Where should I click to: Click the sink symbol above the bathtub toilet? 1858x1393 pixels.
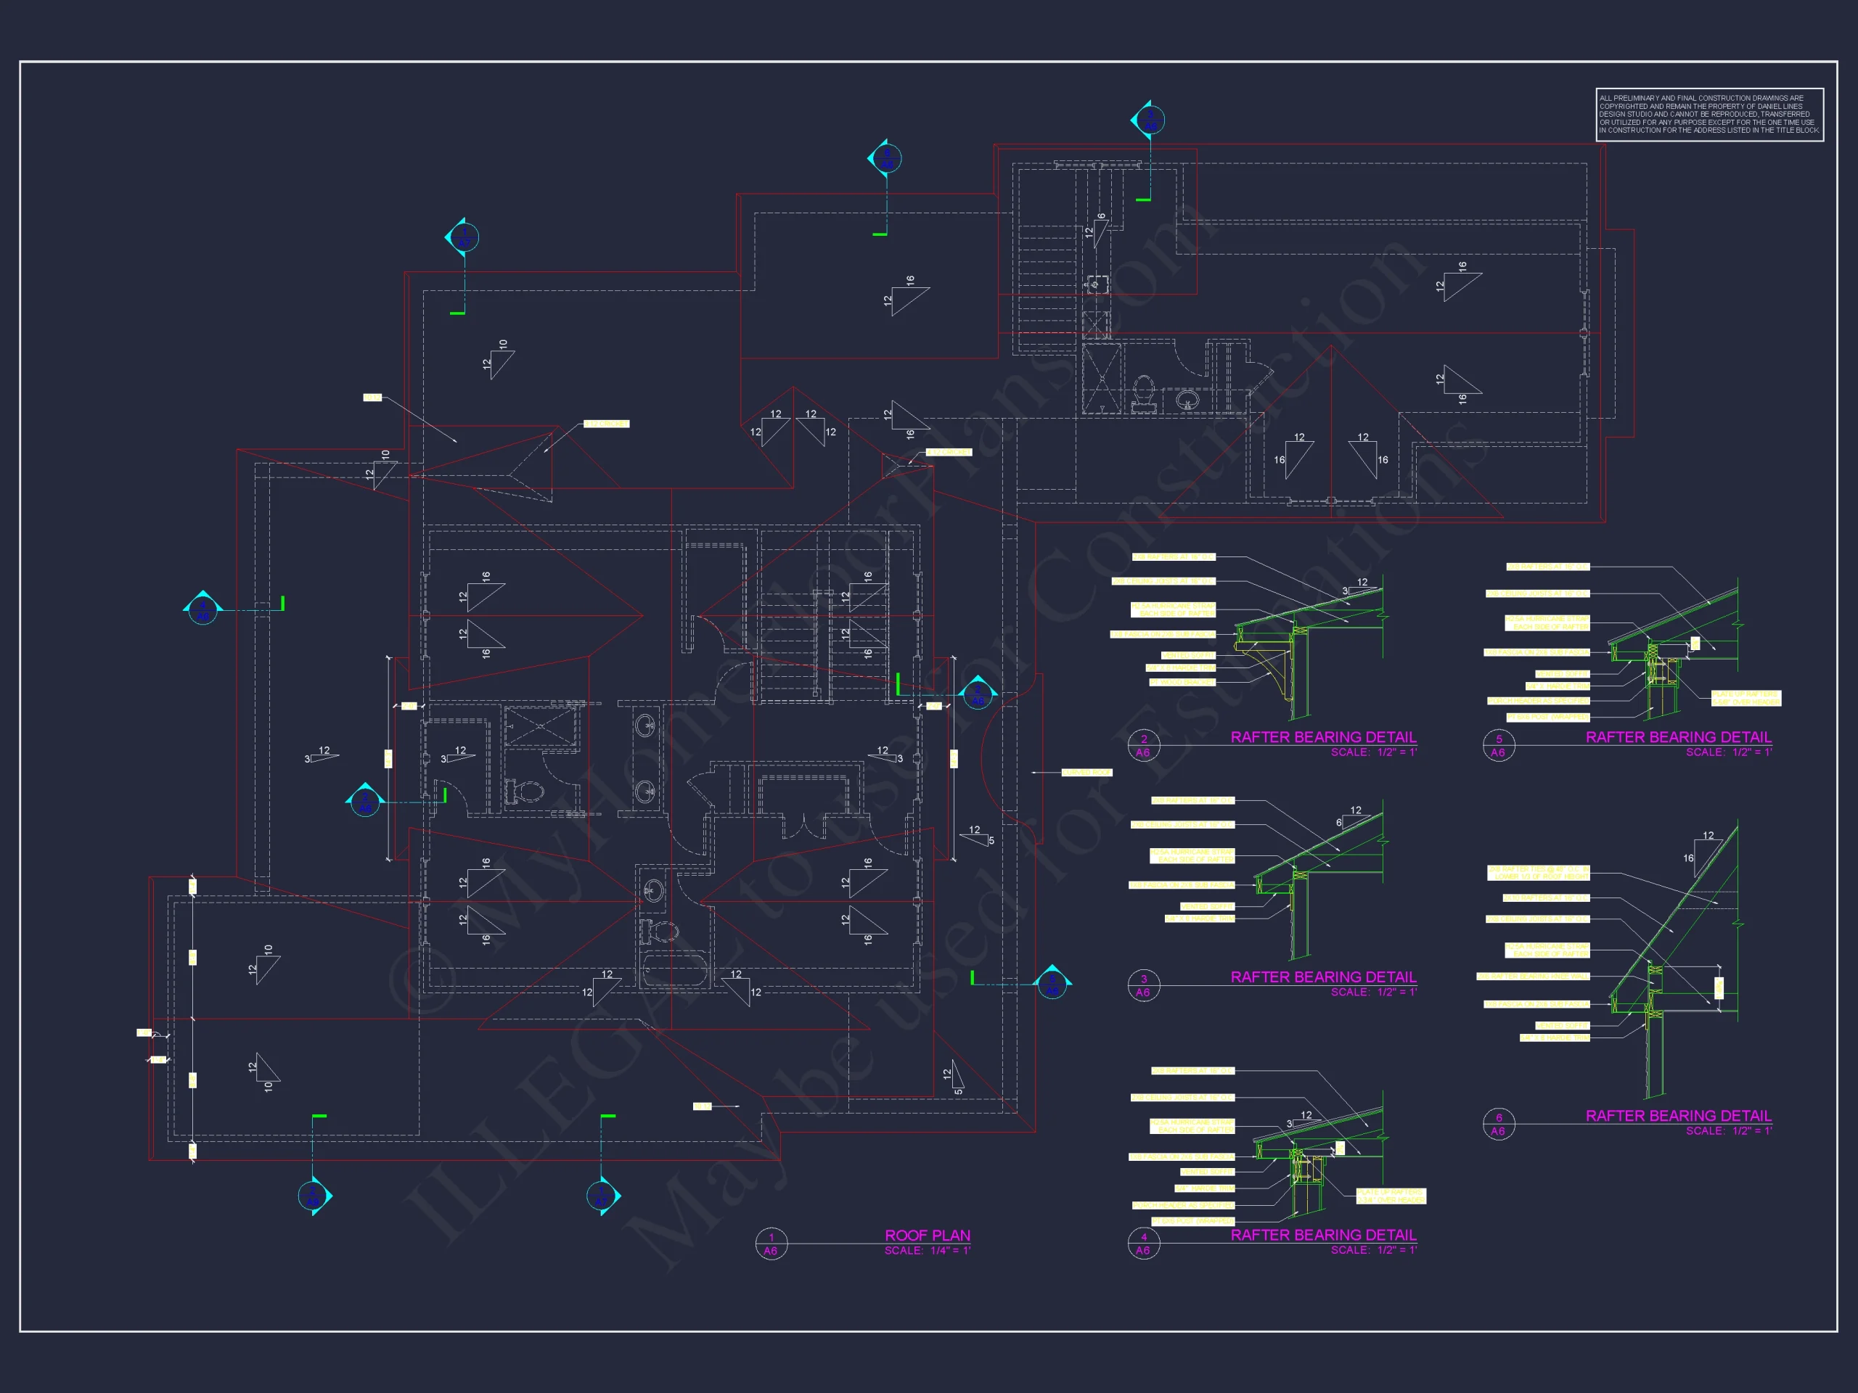(653, 891)
